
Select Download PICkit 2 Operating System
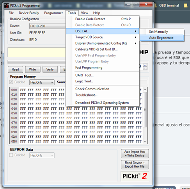tap(103, 103)
